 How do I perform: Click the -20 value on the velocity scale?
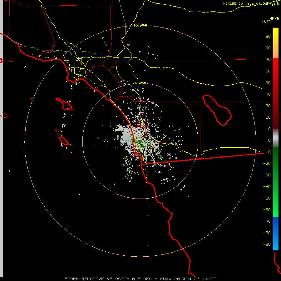(x=267, y=164)
